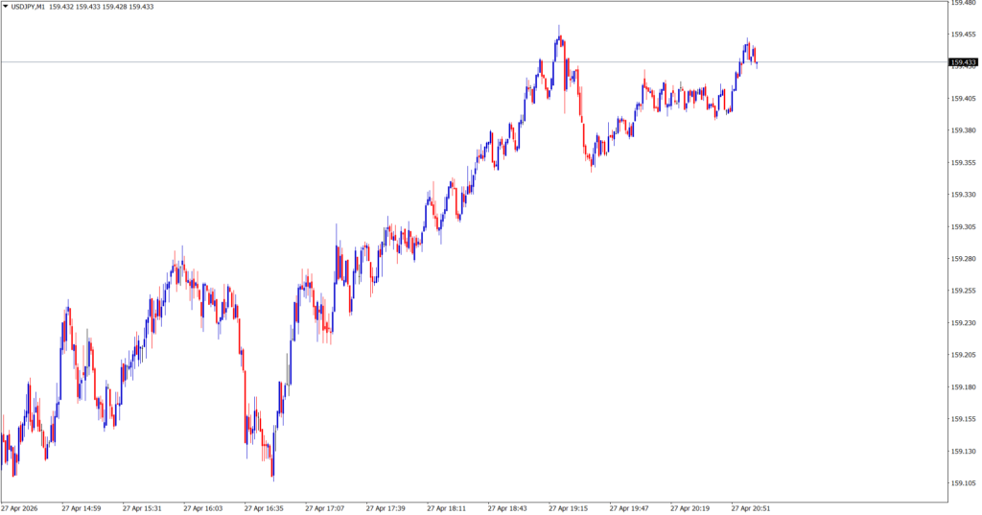Click the 27 Apr 18:43 time label
Screen dimensions: 982x515
coord(508,508)
